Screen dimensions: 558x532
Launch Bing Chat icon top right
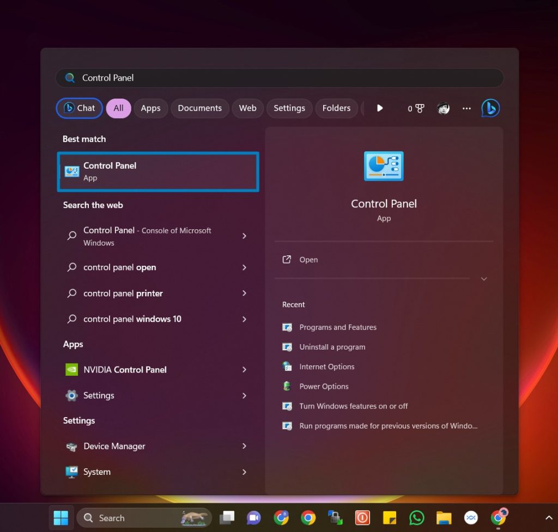point(490,108)
